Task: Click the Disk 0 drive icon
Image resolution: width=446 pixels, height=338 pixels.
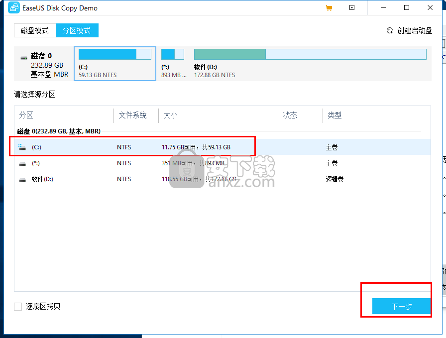Action: 24,58
